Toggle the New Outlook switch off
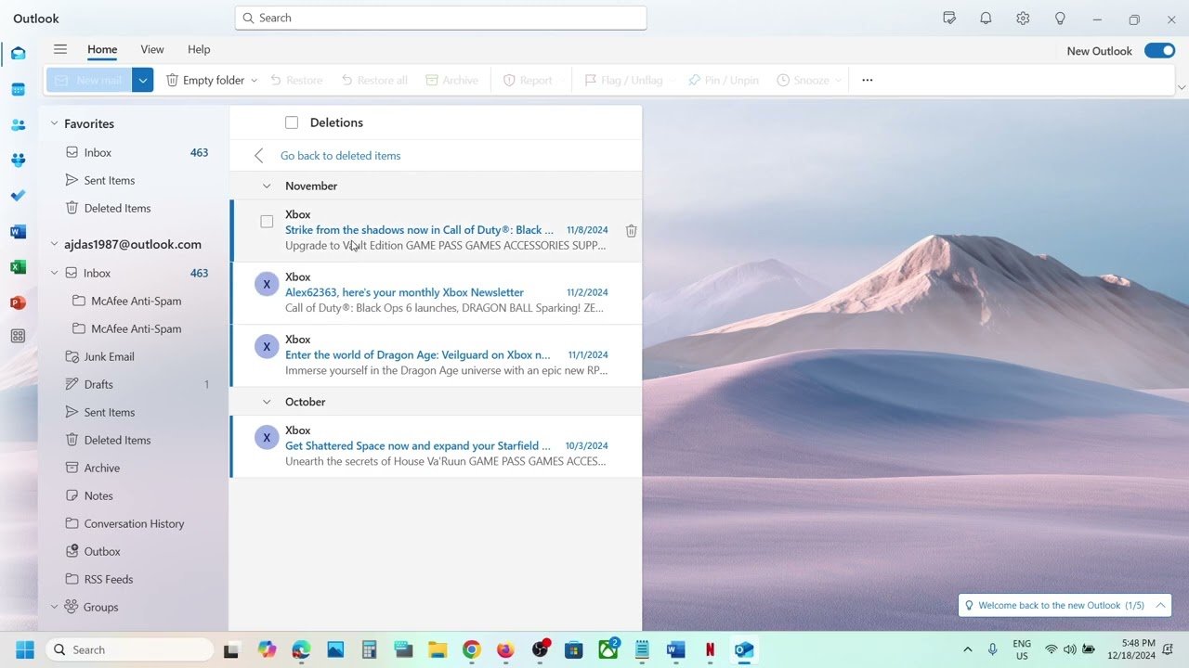The image size is (1189, 668). [1159, 51]
